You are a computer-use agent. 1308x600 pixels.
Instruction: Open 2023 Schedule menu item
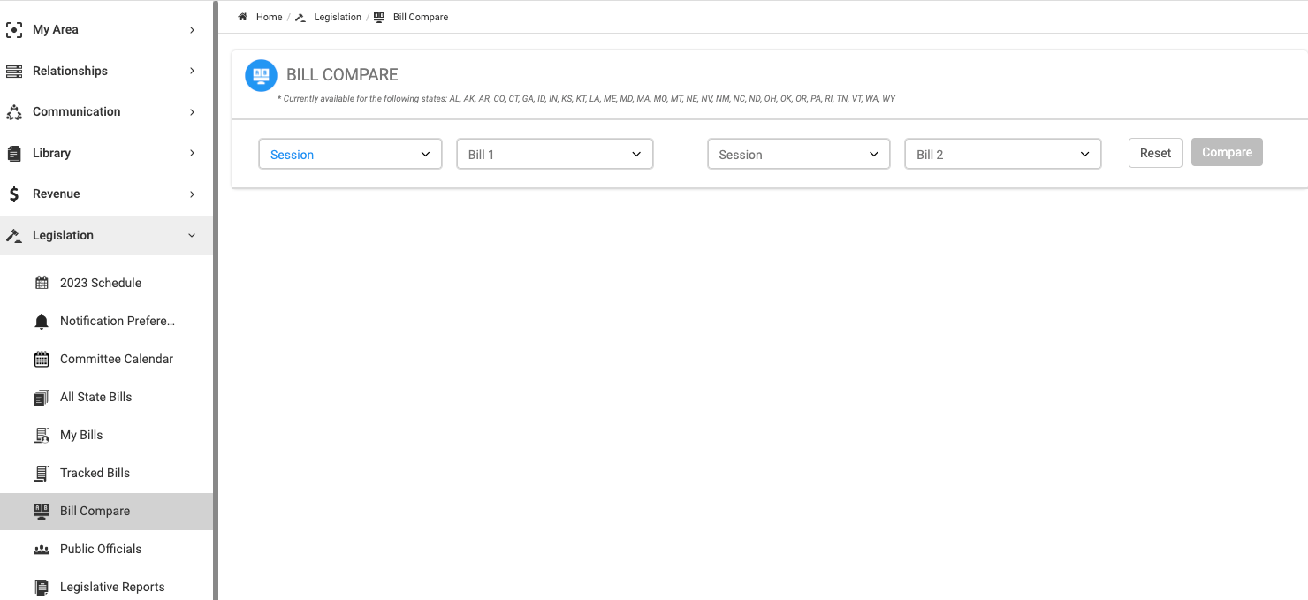[106, 283]
